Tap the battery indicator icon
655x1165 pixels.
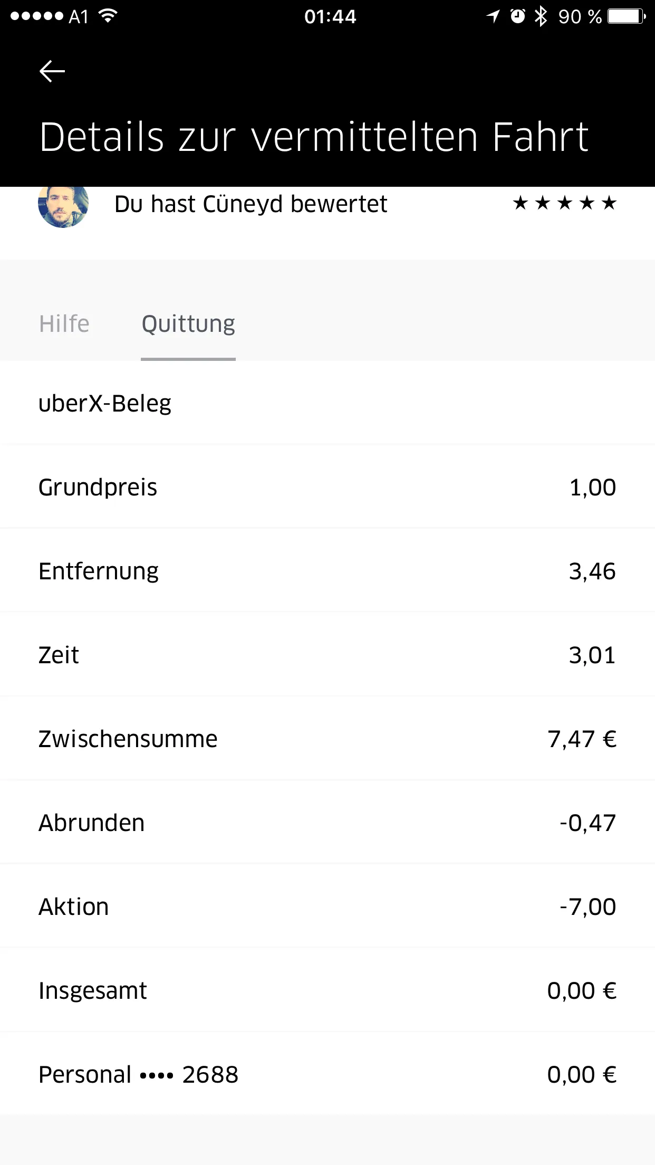pyautogui.click(x=626, y=16)
